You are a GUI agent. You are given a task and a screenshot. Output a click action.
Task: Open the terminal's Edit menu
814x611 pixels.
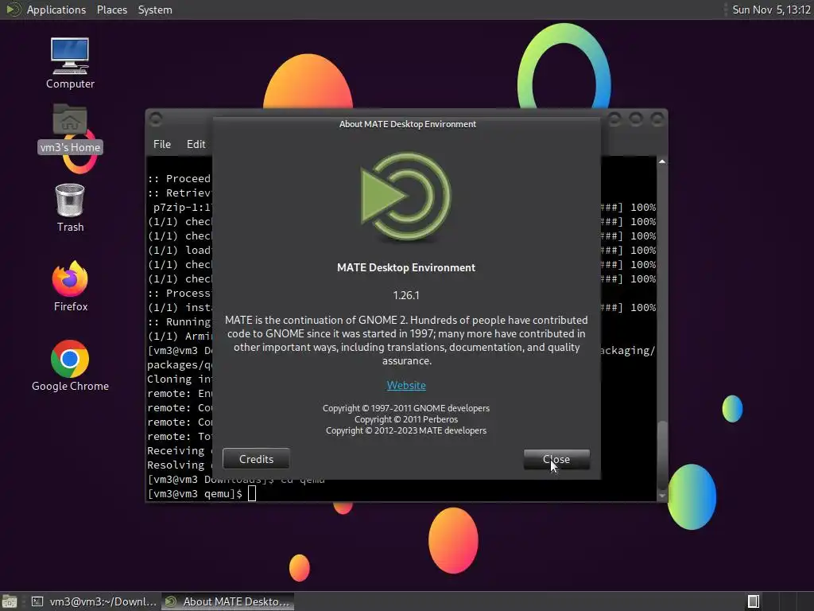coord(196,144)
